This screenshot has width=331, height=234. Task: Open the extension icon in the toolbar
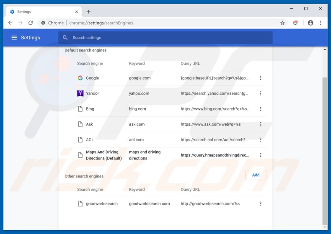295,23
